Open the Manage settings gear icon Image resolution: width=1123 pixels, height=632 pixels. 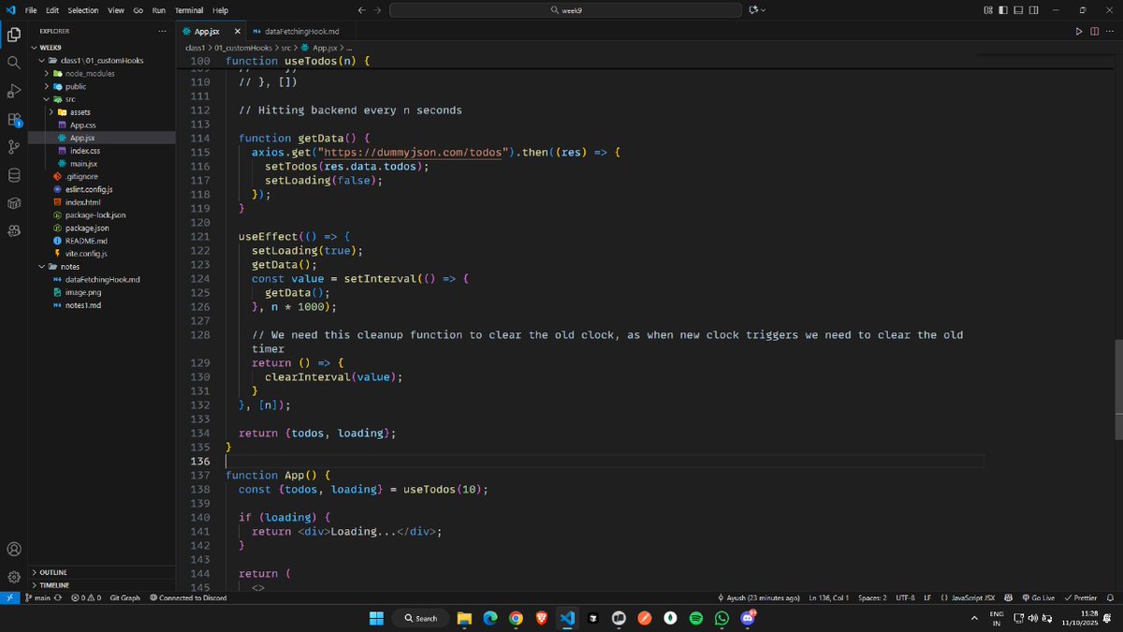[13, 577]
